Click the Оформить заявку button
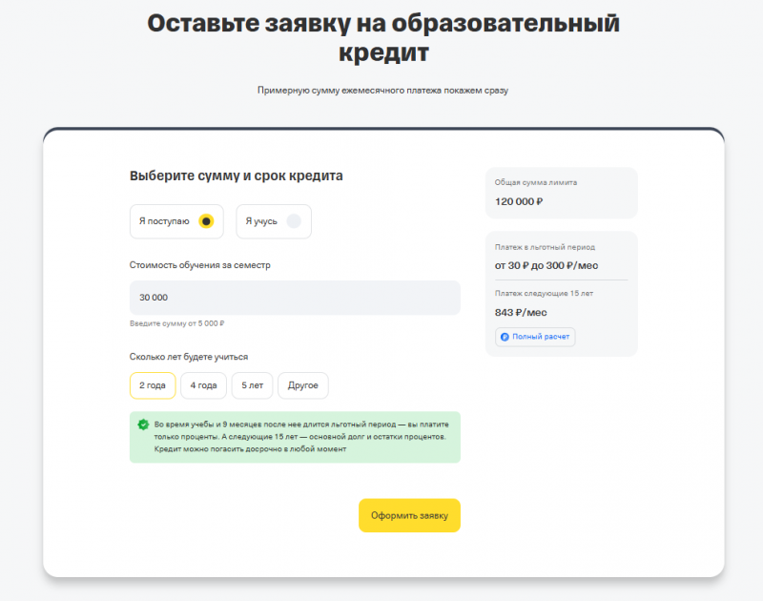Image resolution: width=763 pixels, height=601 pixels. point(409,515)
